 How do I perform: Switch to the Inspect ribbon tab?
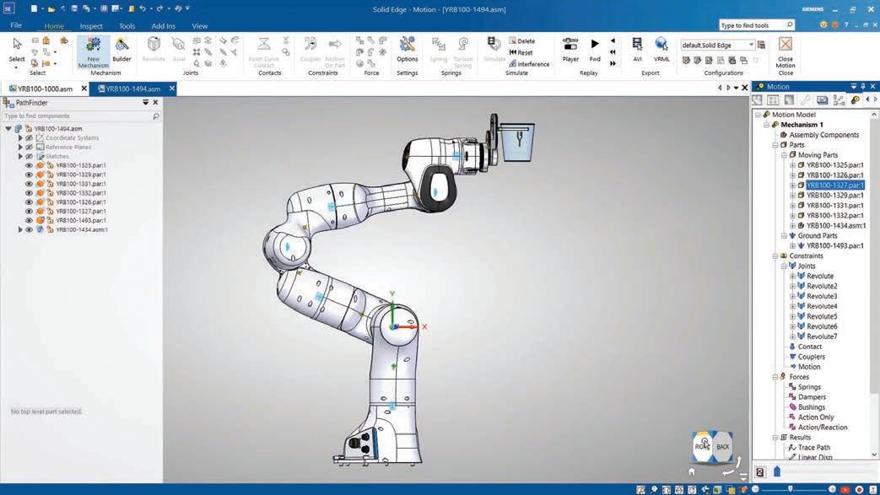point(91,26)
